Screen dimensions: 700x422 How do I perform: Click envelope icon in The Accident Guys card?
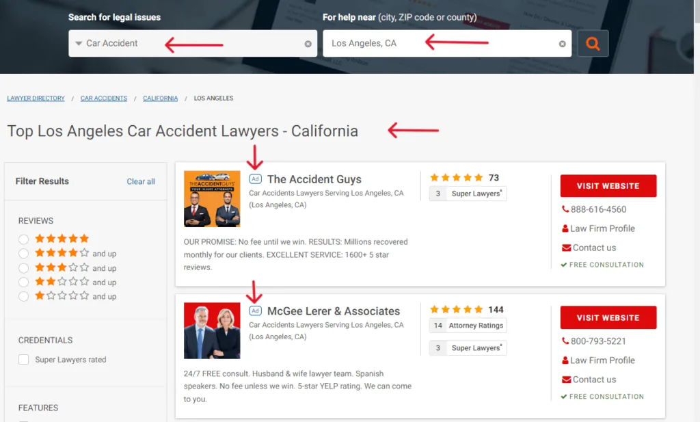pyautogui.click(x=567, y=248)
